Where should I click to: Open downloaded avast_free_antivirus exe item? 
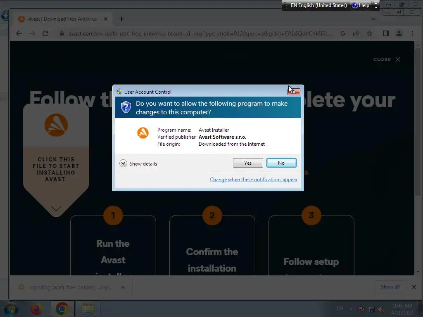(66, 287)
